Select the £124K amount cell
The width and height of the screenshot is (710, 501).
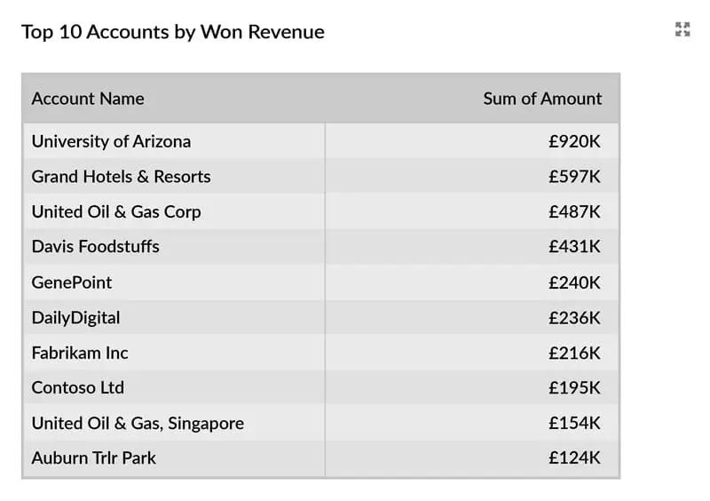(x=574, y=458)
